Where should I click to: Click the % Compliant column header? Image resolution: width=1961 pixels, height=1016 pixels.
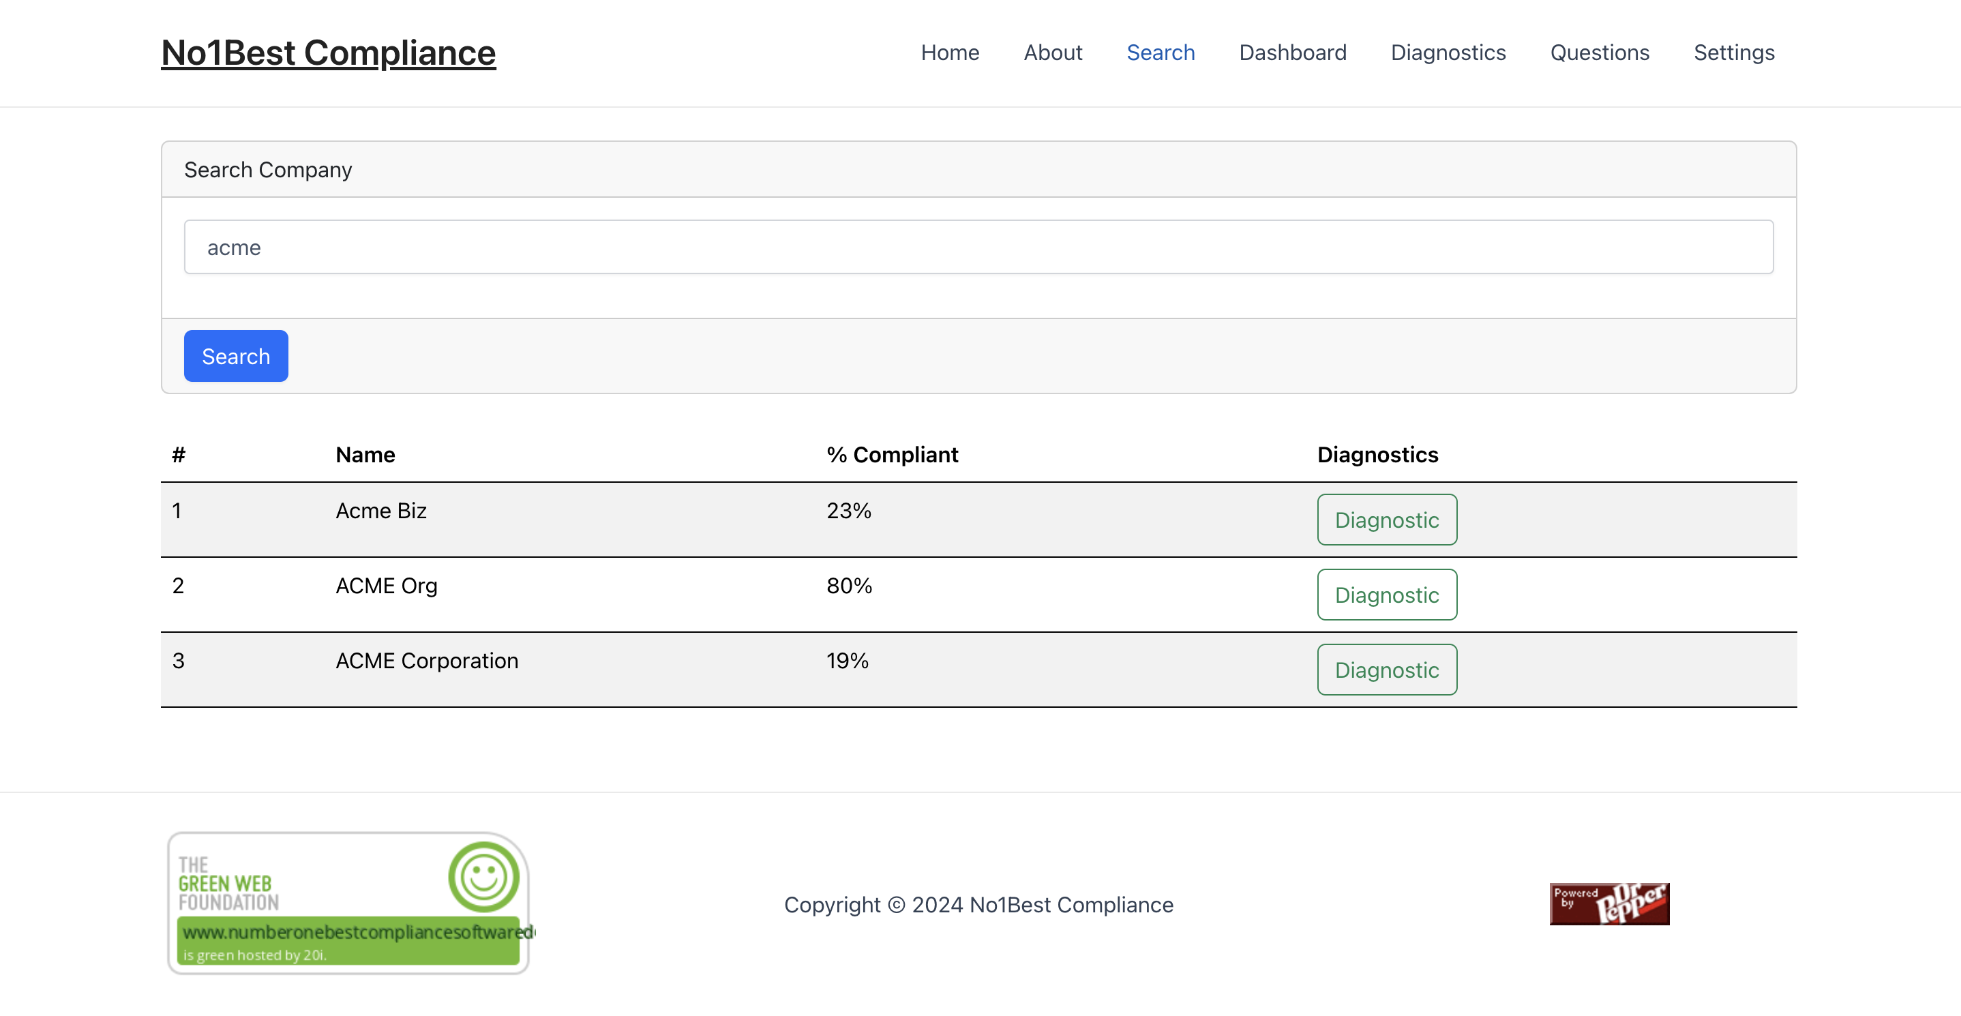891,454
